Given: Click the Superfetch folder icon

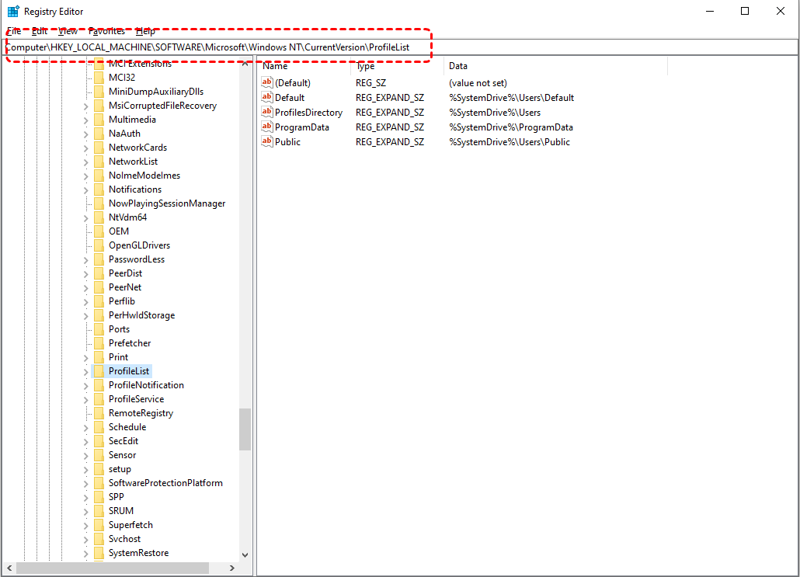Looking at the screenshot, I should (99, 525).
